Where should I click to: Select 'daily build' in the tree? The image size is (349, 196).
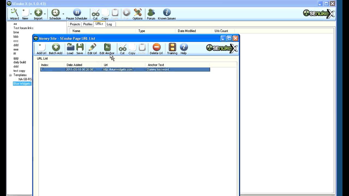[x=20, y=62]
